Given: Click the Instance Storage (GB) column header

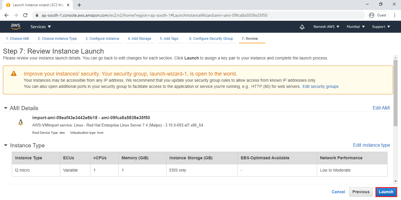Looking at the screenshot, I should coord(202,158).
